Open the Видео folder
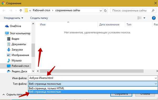 click(16, 39)
